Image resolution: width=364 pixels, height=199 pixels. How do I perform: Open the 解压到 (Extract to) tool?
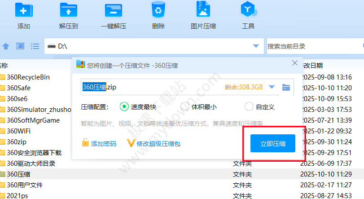point(69,10)
